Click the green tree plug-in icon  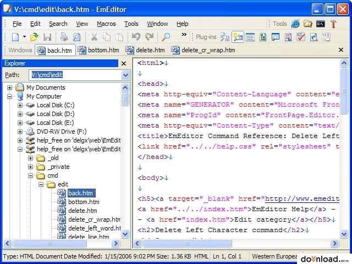pos(263,37)
